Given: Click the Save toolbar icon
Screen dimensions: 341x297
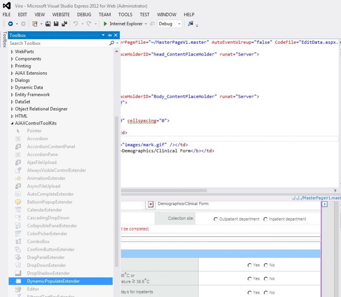Looking at the screenshot, I should pos(56,24).
